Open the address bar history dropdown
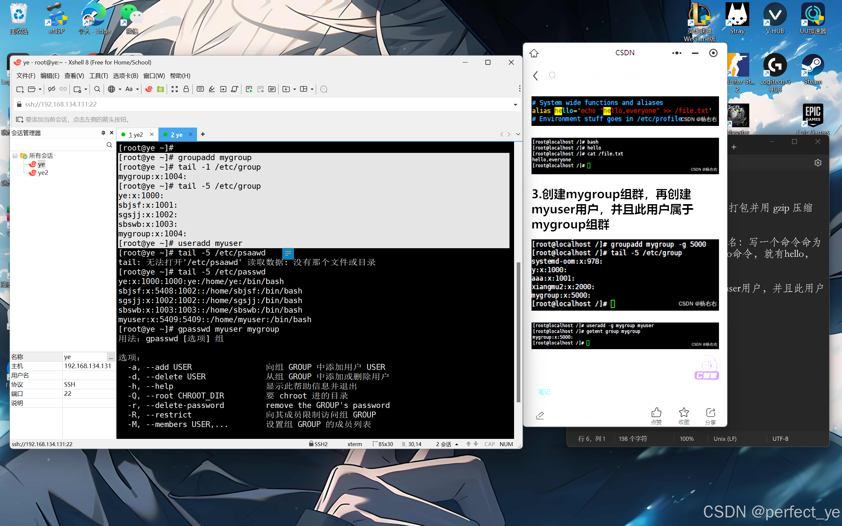The height and width of the screenshot is (526, 842). pyautogui.click(x=515, y=105)
